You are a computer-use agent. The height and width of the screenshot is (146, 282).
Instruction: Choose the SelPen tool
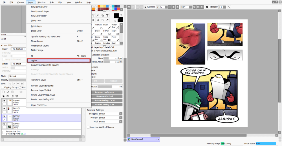click(107, 32)
